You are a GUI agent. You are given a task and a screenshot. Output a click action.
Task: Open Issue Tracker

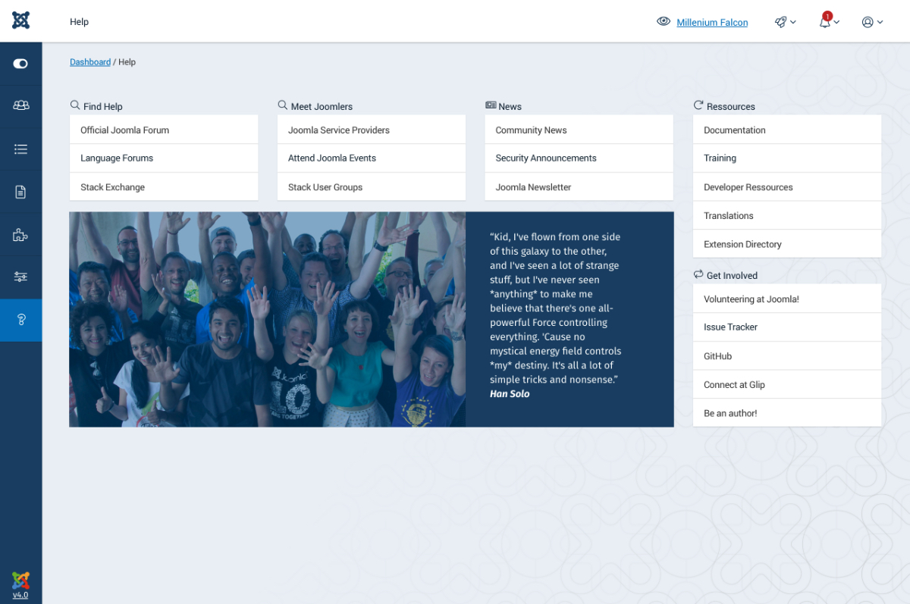point(787,327)
